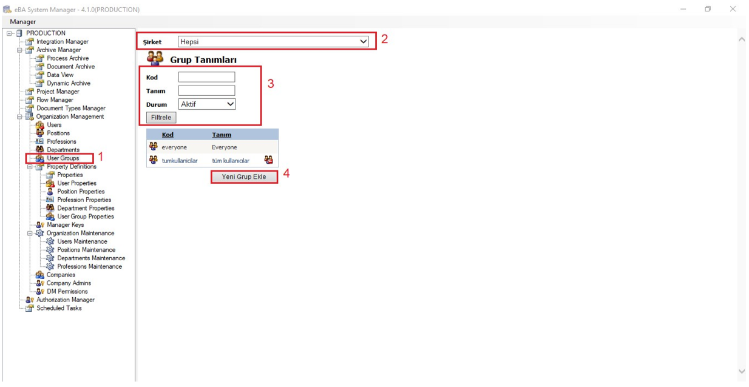The width and height of the screenshot is (749, 387).
Task: Click the Process Archive icon
Action: coord(41,58)
